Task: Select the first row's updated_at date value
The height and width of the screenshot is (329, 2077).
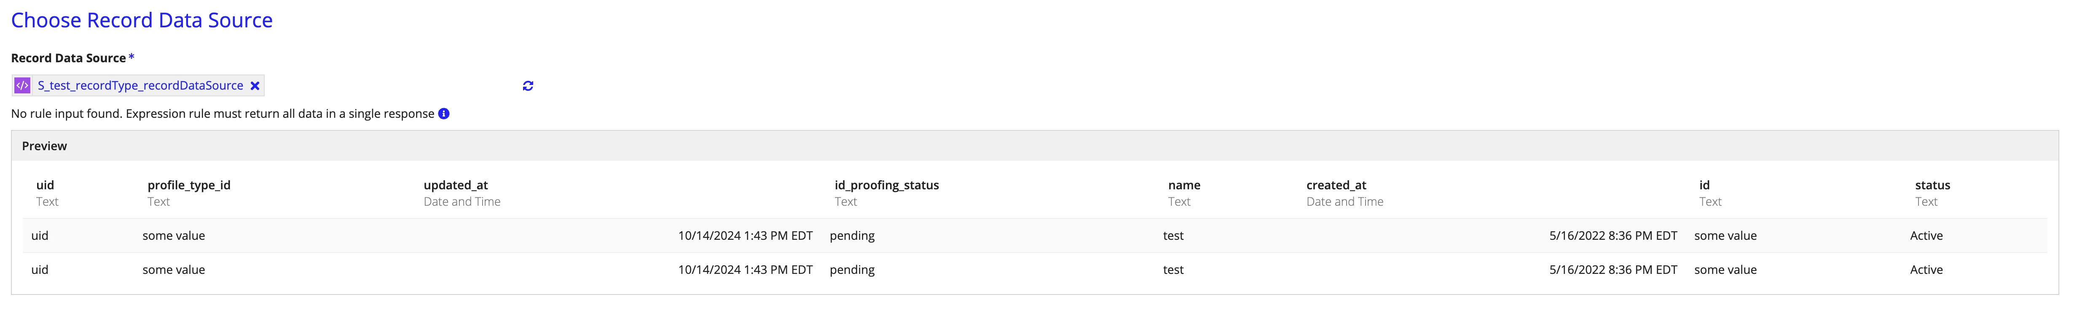Action: point(745,236)
